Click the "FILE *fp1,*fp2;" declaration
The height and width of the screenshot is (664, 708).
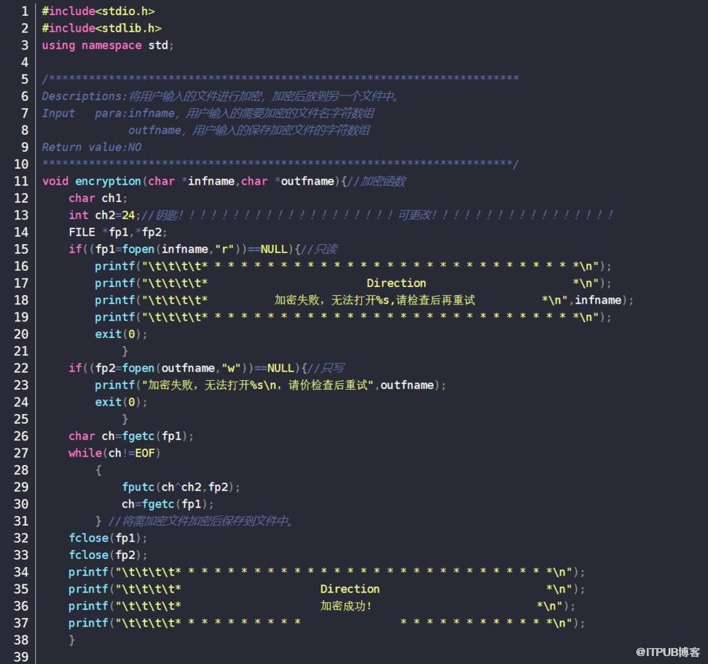(x=118, y=232)
